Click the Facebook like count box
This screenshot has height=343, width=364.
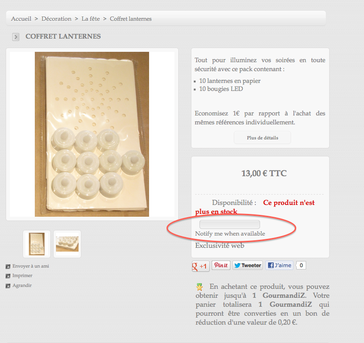point(301,265)
